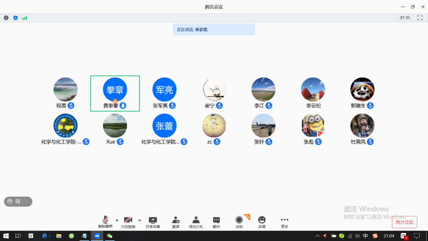Collapse the floating emoji bar arrow
This screenshot has width=428, height=241.
pos(27,201)
